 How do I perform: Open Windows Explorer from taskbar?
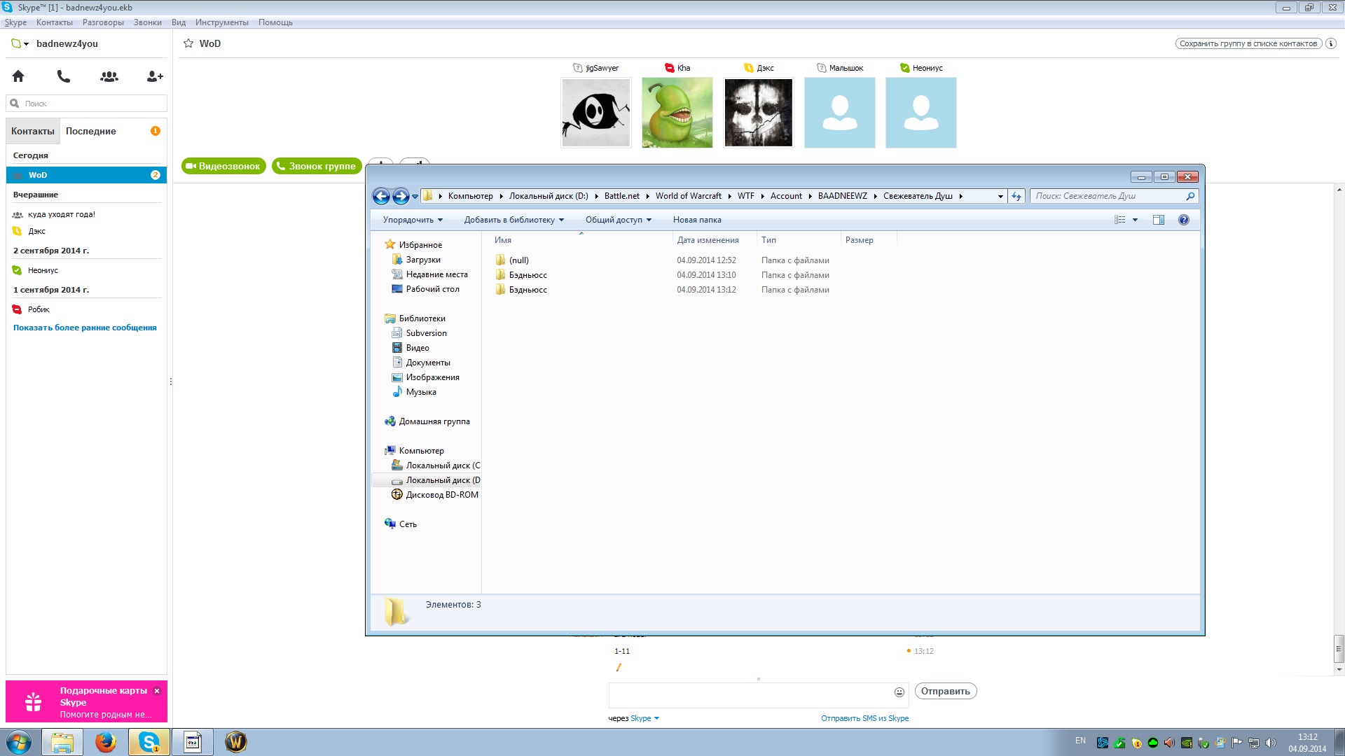coord(62,742)
